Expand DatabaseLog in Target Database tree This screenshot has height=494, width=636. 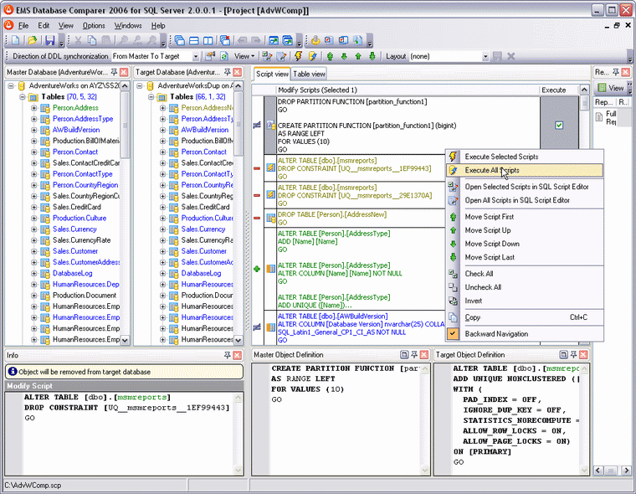click(x=162, y=273)
